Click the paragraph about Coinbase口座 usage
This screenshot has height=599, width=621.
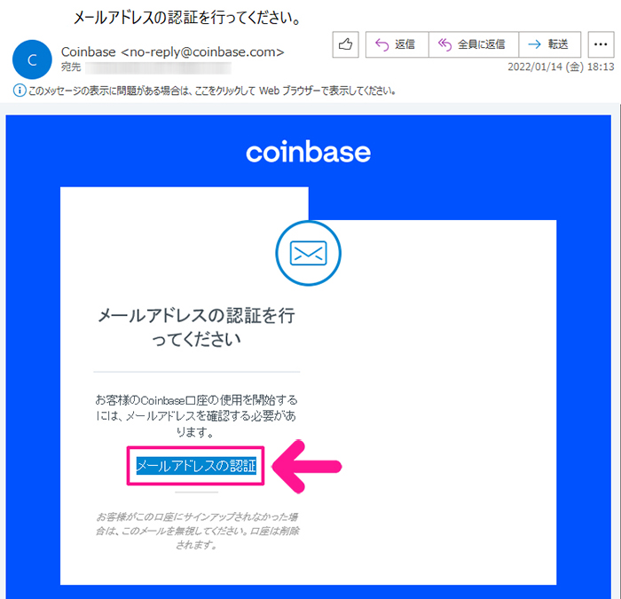coord(196,416)
